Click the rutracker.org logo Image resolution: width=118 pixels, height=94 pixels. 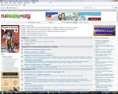click(x=16, y=16)
